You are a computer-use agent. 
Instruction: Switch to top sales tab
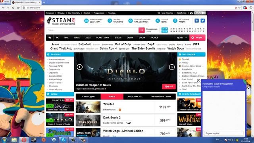[x=88, y=97]
